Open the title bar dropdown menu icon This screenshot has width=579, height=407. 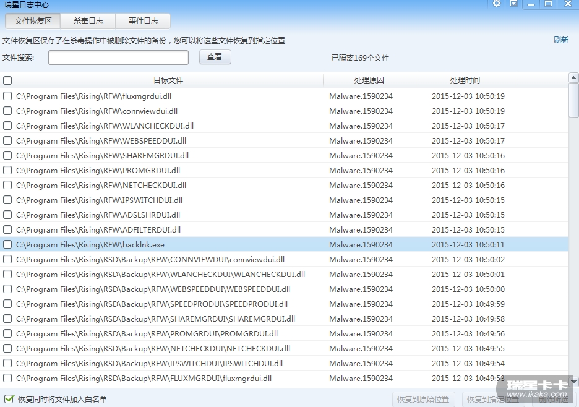(x=513, y=4)
